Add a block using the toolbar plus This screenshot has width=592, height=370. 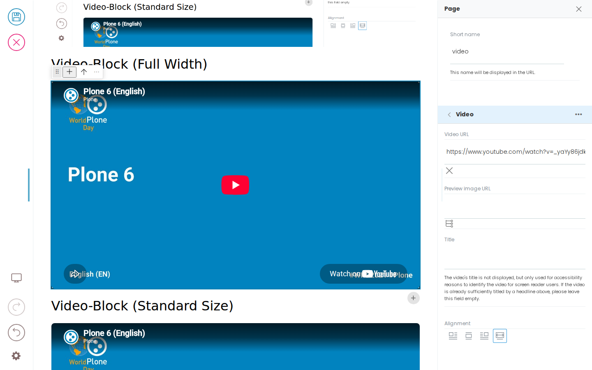click(69, 72)
